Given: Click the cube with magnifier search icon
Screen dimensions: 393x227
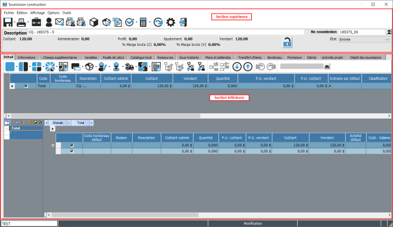Looking at the screenshot, I should click(x=106, y=22).
